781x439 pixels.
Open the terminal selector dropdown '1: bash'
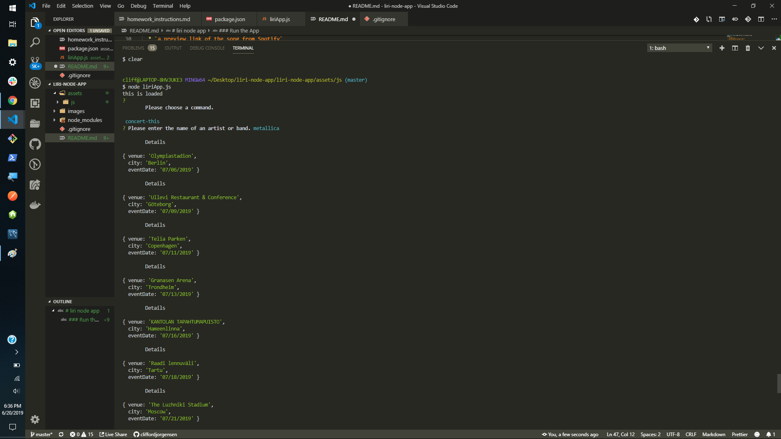pos(679,48)
